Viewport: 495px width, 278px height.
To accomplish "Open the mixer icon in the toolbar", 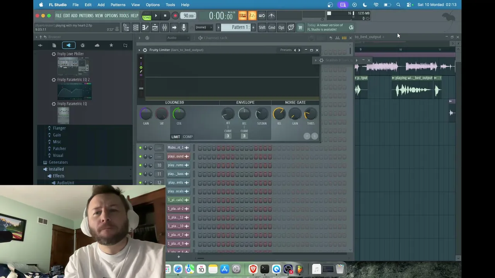I will click(164, 27).
